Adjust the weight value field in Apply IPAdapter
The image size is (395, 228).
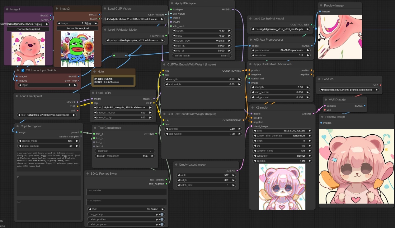[202, 31]
